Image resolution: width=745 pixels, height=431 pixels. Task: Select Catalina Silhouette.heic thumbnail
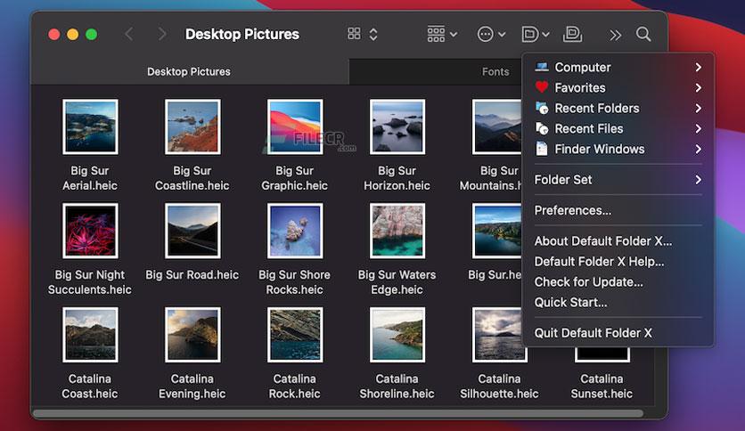pos(499,335)
